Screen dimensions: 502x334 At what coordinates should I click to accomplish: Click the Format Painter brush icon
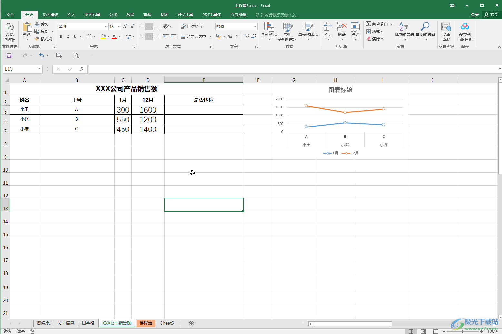point(37,39)
